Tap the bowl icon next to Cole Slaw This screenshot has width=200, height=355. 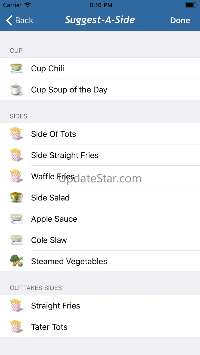pyautogui.click(x=16, y=240)
